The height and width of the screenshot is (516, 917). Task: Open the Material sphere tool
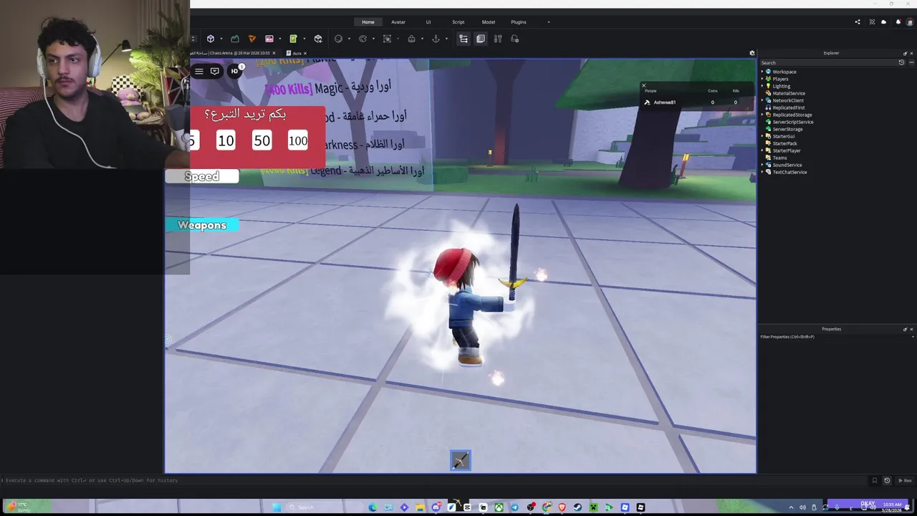pos(339,39)
